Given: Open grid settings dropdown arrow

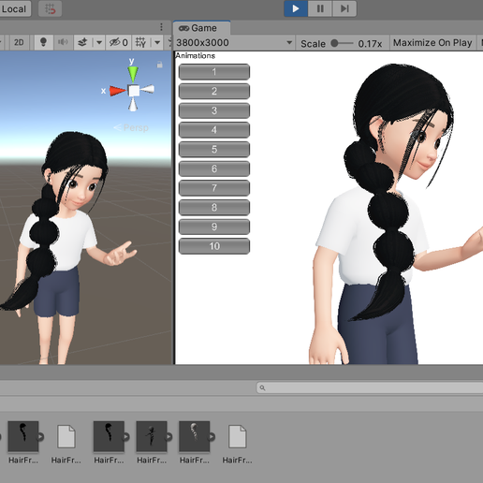Looking at the screenshot, I should click(157, 42).
